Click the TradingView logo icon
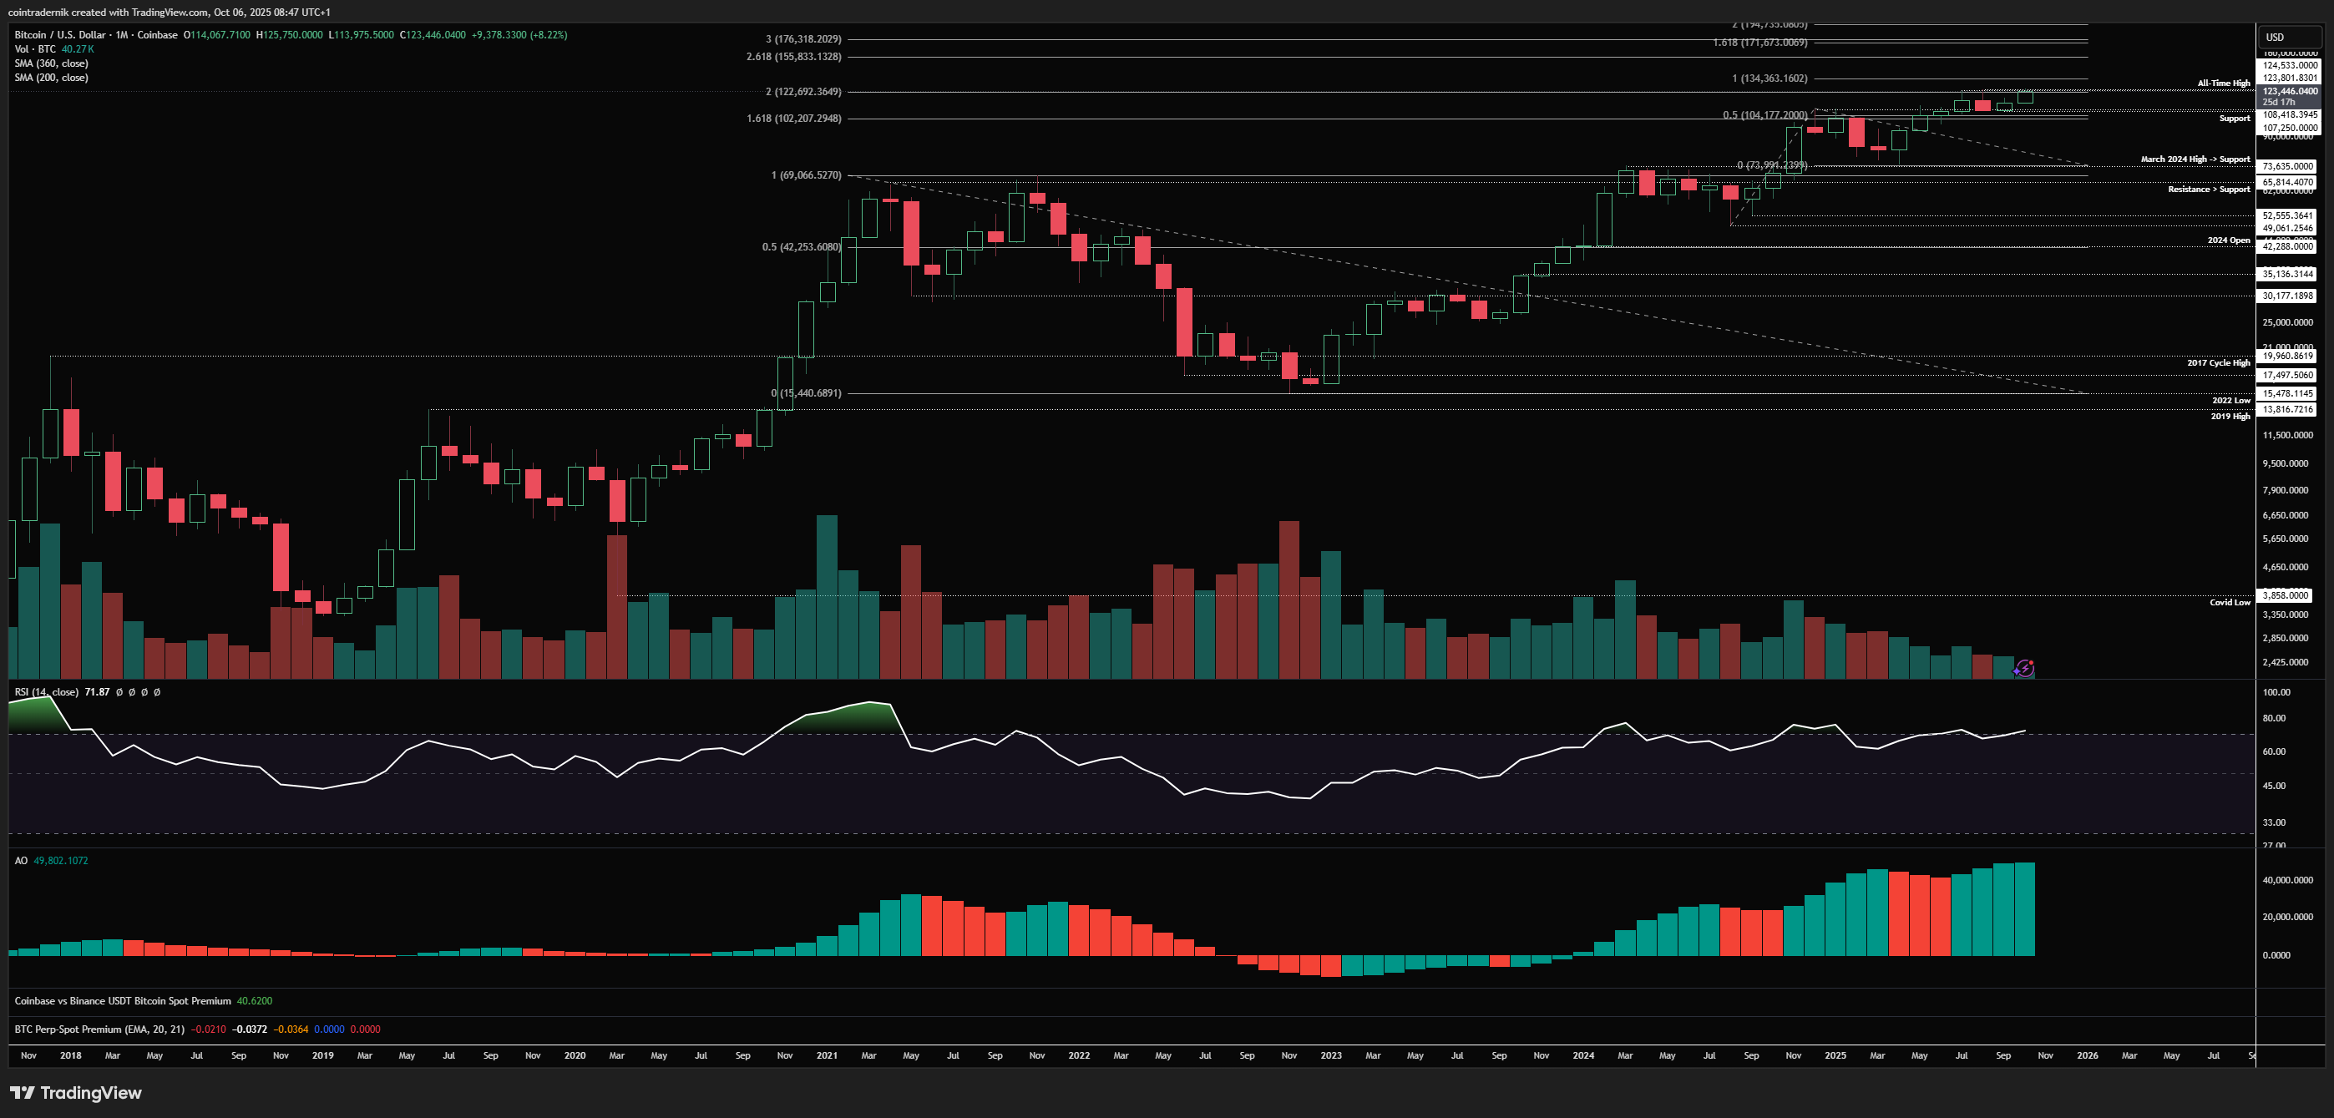Screen dimensions: 2334x1118 (23, 1093)
